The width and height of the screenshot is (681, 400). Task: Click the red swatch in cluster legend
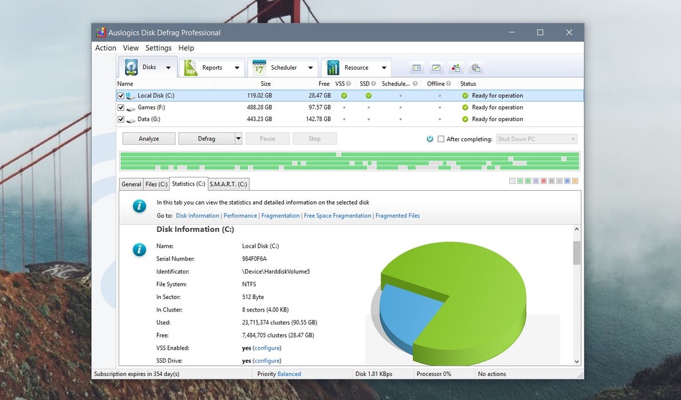click(544, 181)
